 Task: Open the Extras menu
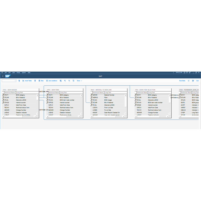[x=18, y=72]
